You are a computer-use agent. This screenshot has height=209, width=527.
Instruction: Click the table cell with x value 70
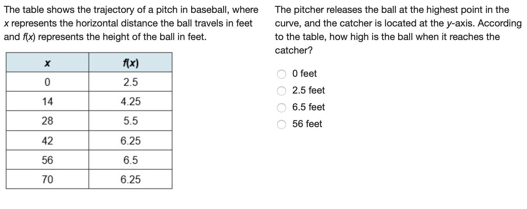47,179
